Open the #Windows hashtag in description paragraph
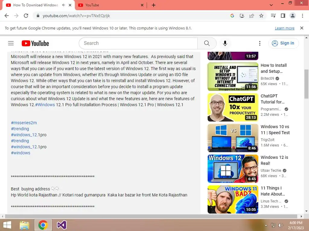Viewport: 309px width, 231px height. (x=45, y=105)
